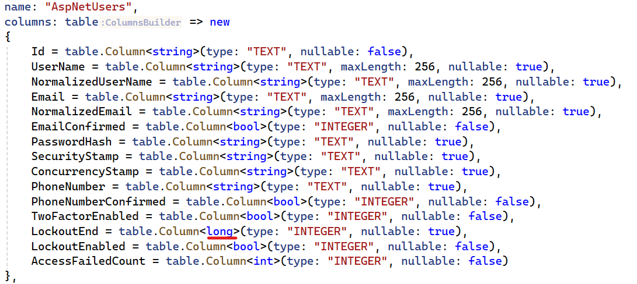Screen dimensions: 637x284
Task: Click the PasswordHash property name
Action: point(71,142)
